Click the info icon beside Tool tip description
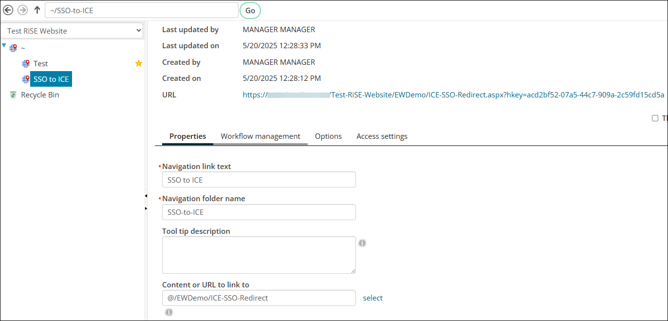Image resolution: width=668 pixels, height=321 pixels. (362, 243)
